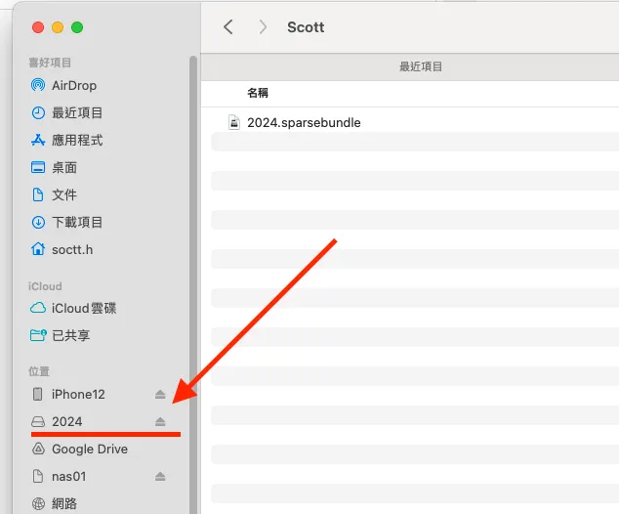The height and width of the screenshot is (514, 619).
Task: Open 下載項目 in sidebar
Action: coord(77,222)
